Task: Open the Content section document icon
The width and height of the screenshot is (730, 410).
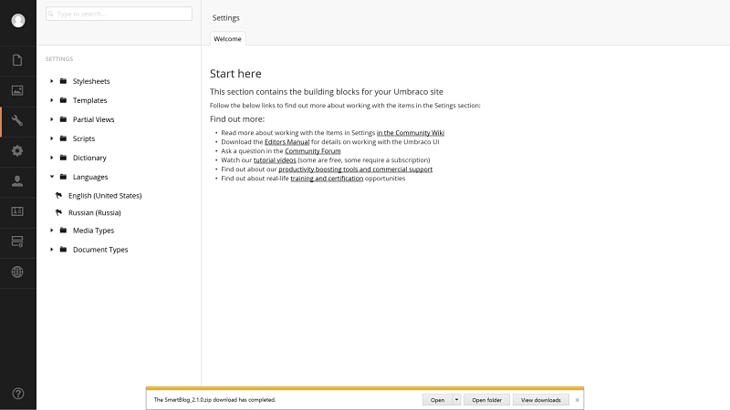Action: (x=17, y=60)
